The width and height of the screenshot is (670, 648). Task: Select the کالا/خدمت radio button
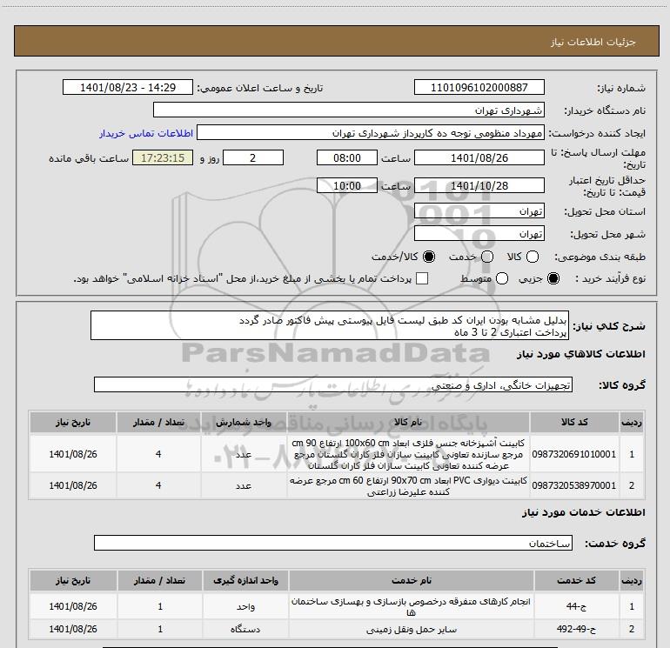[x=429, y=257]
